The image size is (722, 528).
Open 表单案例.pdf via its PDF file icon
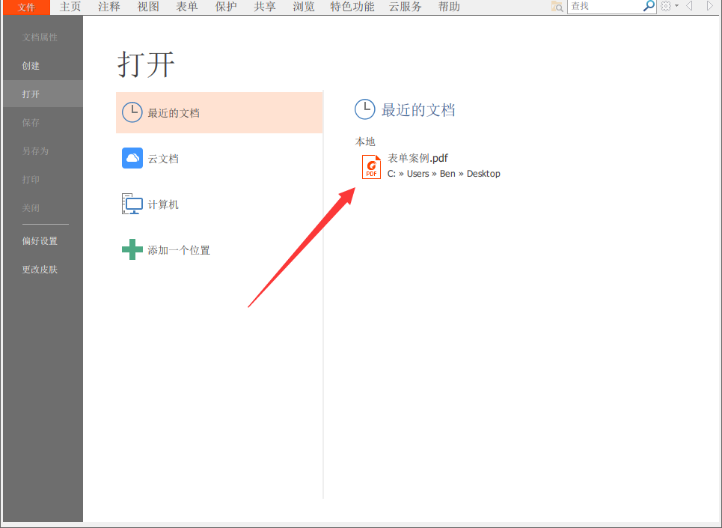pos(371,166)
